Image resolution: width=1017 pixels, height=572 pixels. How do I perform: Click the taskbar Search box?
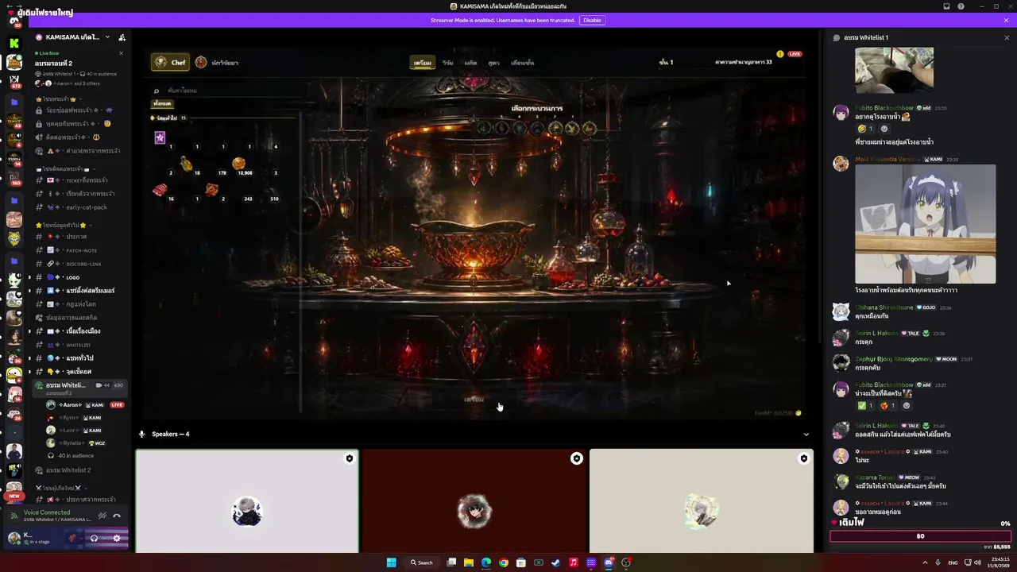point(422,562)
